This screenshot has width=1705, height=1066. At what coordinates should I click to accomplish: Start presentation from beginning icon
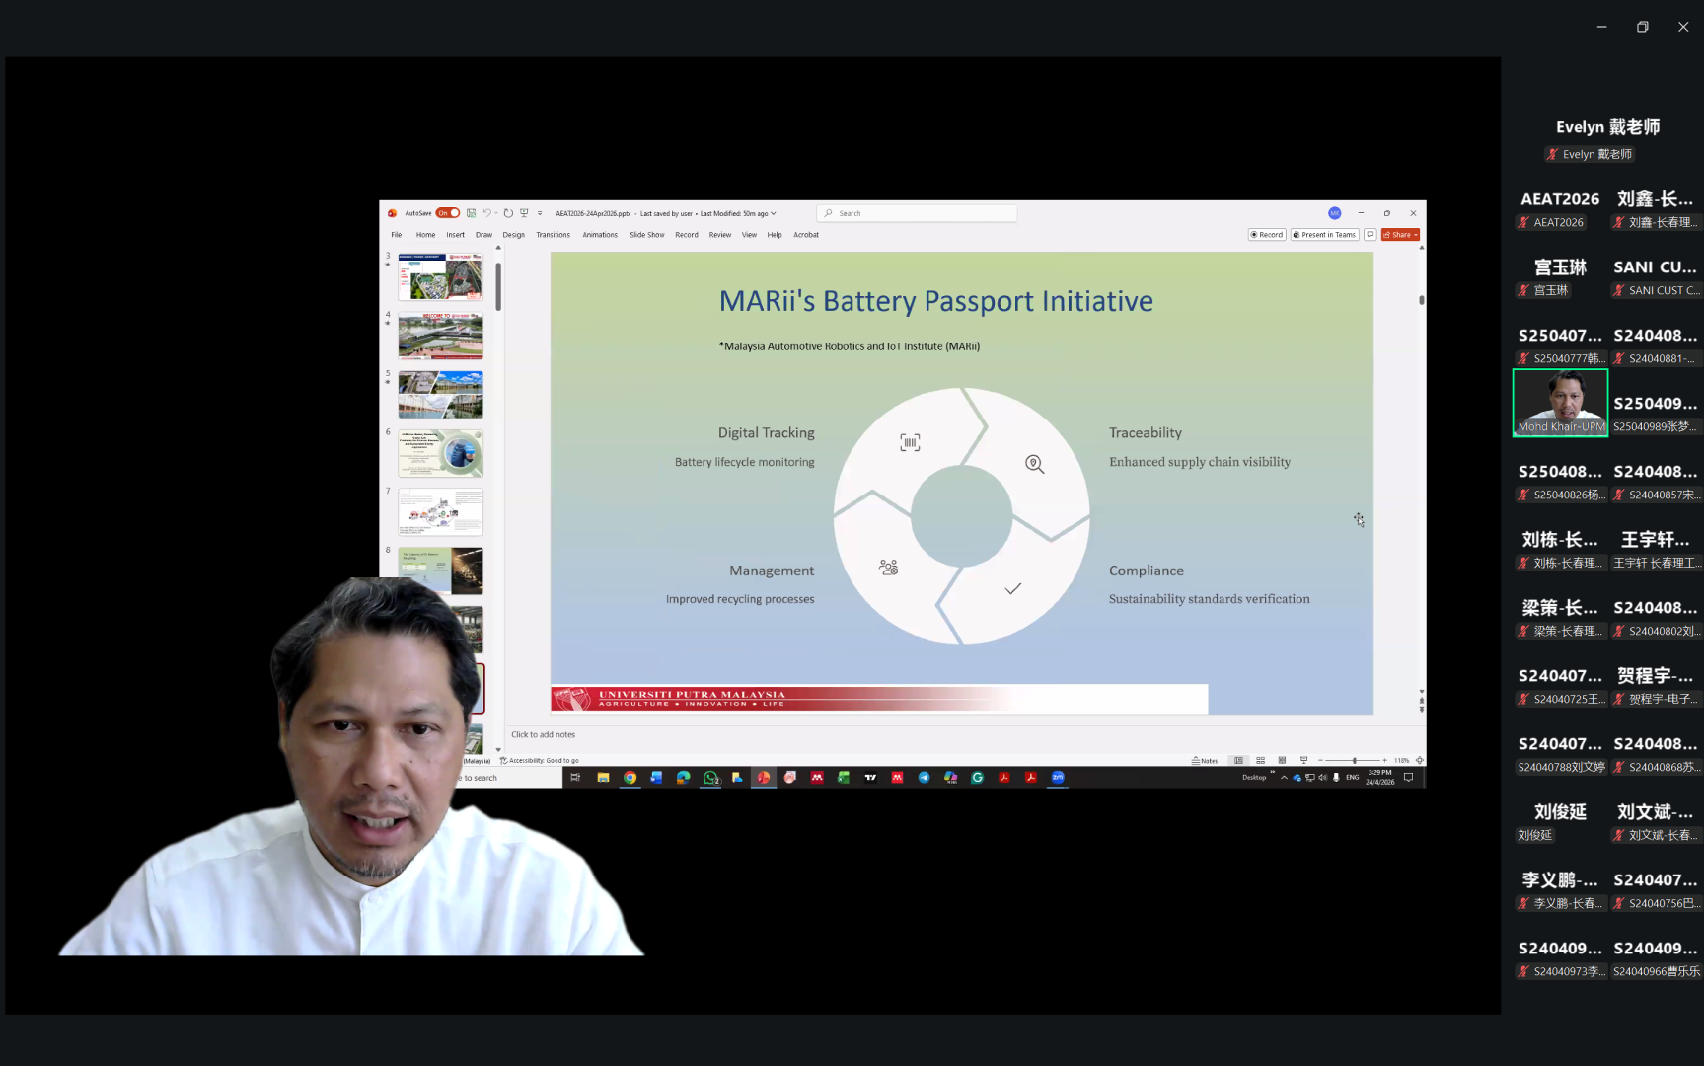pyautogui.click(x=524, y=213)
